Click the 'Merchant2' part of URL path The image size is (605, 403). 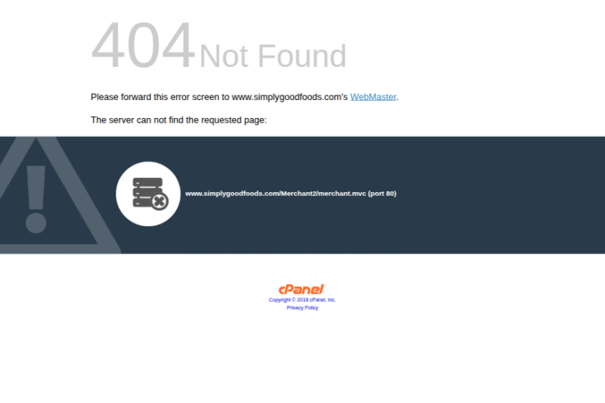tap(298, 194)
